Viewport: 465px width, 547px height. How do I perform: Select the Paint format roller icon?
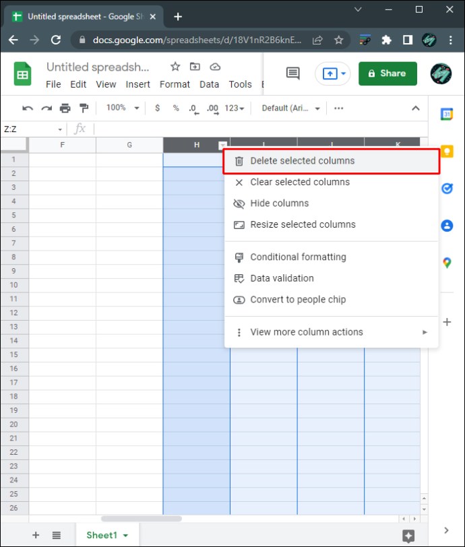[84, 108]
